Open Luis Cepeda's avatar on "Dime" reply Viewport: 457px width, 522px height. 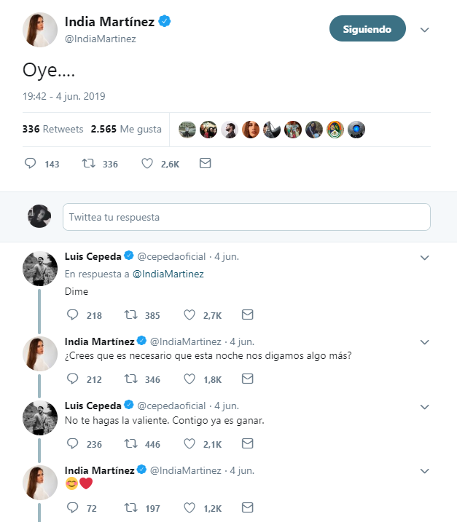39,269
